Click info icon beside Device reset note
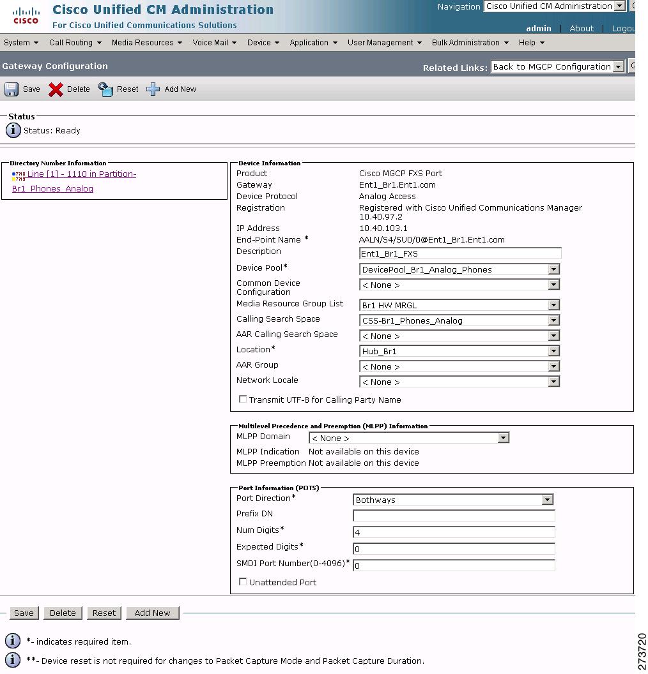Image resolution: width=648 pixels, height=674 pixels. coord(13,660)
